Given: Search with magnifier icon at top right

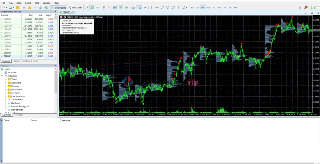Looking at the screenshot, I should (300, 7).
